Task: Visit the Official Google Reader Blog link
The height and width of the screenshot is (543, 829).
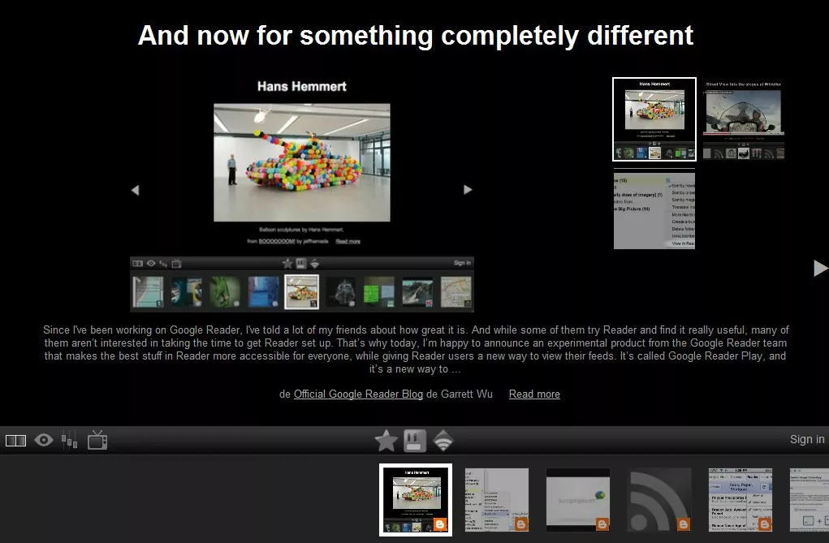Action: 358,394
